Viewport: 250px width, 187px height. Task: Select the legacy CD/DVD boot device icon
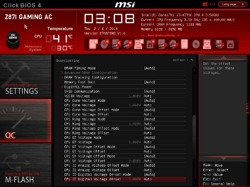pyautogui.click(x=196, y=44)
